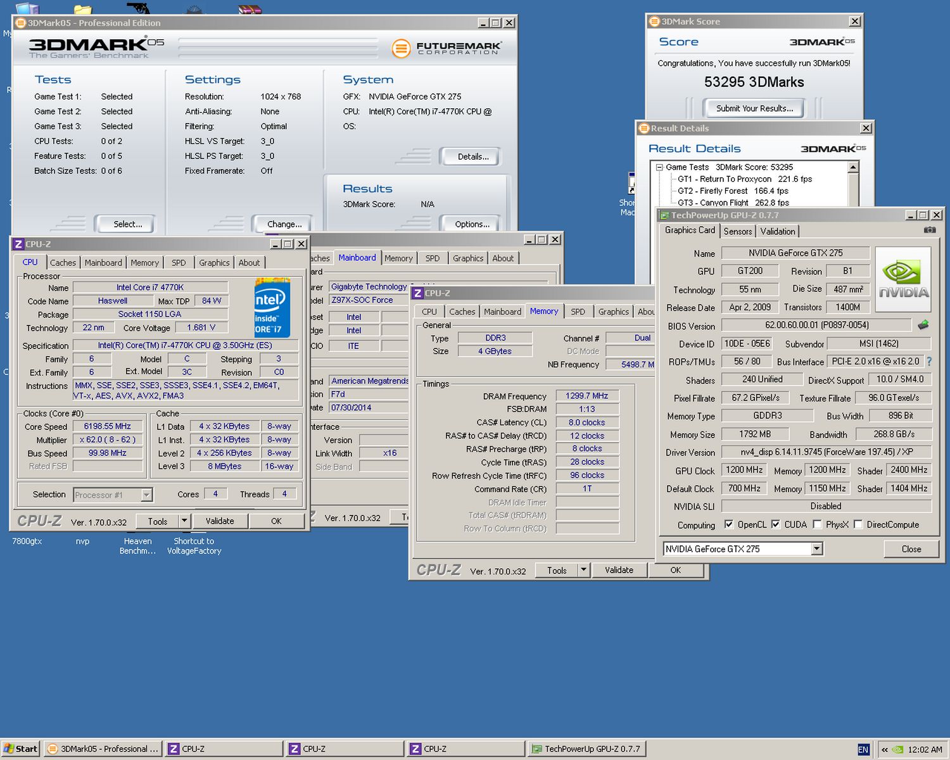Toggle the CUDA checkbox in GPU-Z
This screenshot has width=950, height=760.
pos(775,524)
